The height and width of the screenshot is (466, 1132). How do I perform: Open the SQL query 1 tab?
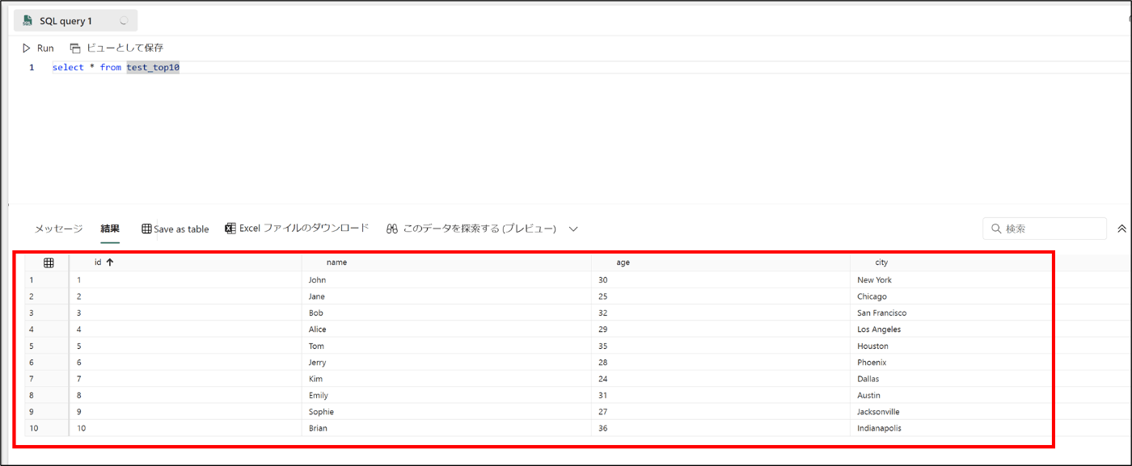click(75, 21)
